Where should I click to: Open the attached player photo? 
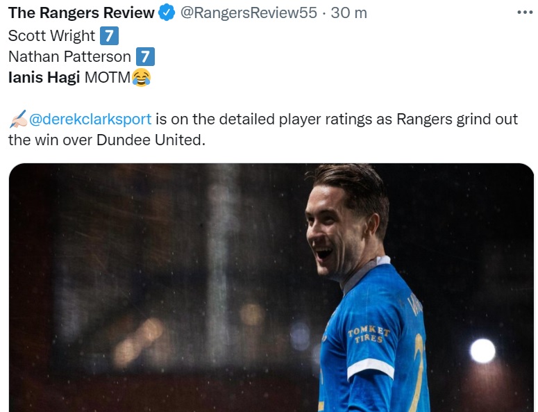[x=271, y=288]
